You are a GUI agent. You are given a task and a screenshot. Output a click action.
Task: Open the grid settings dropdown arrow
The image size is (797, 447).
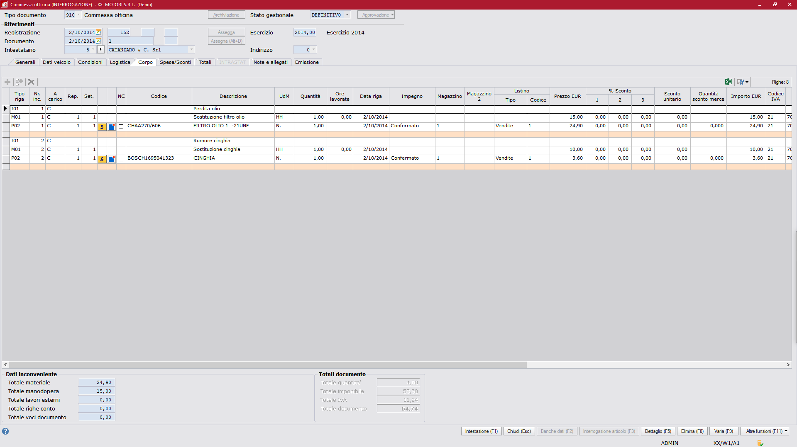pos(747,82)
